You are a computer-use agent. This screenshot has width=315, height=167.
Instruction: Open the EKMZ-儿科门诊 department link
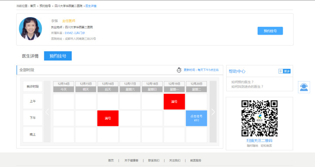pos(75,33)
